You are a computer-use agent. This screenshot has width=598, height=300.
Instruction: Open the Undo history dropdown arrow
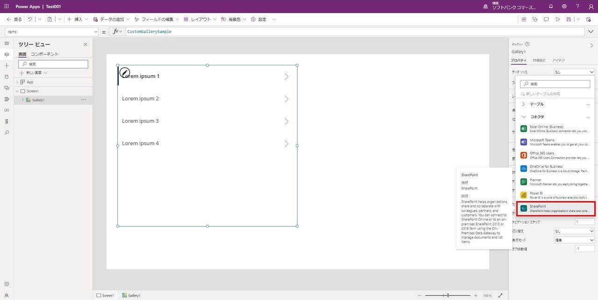point(40,19)
